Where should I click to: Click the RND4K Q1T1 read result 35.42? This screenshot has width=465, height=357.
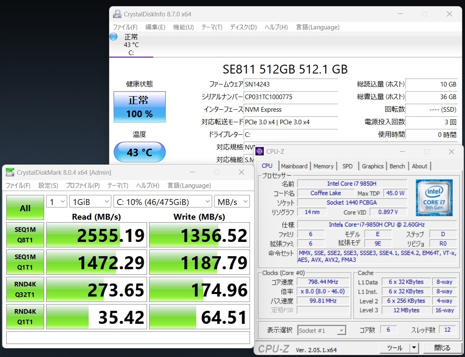(x=97, y=317)
